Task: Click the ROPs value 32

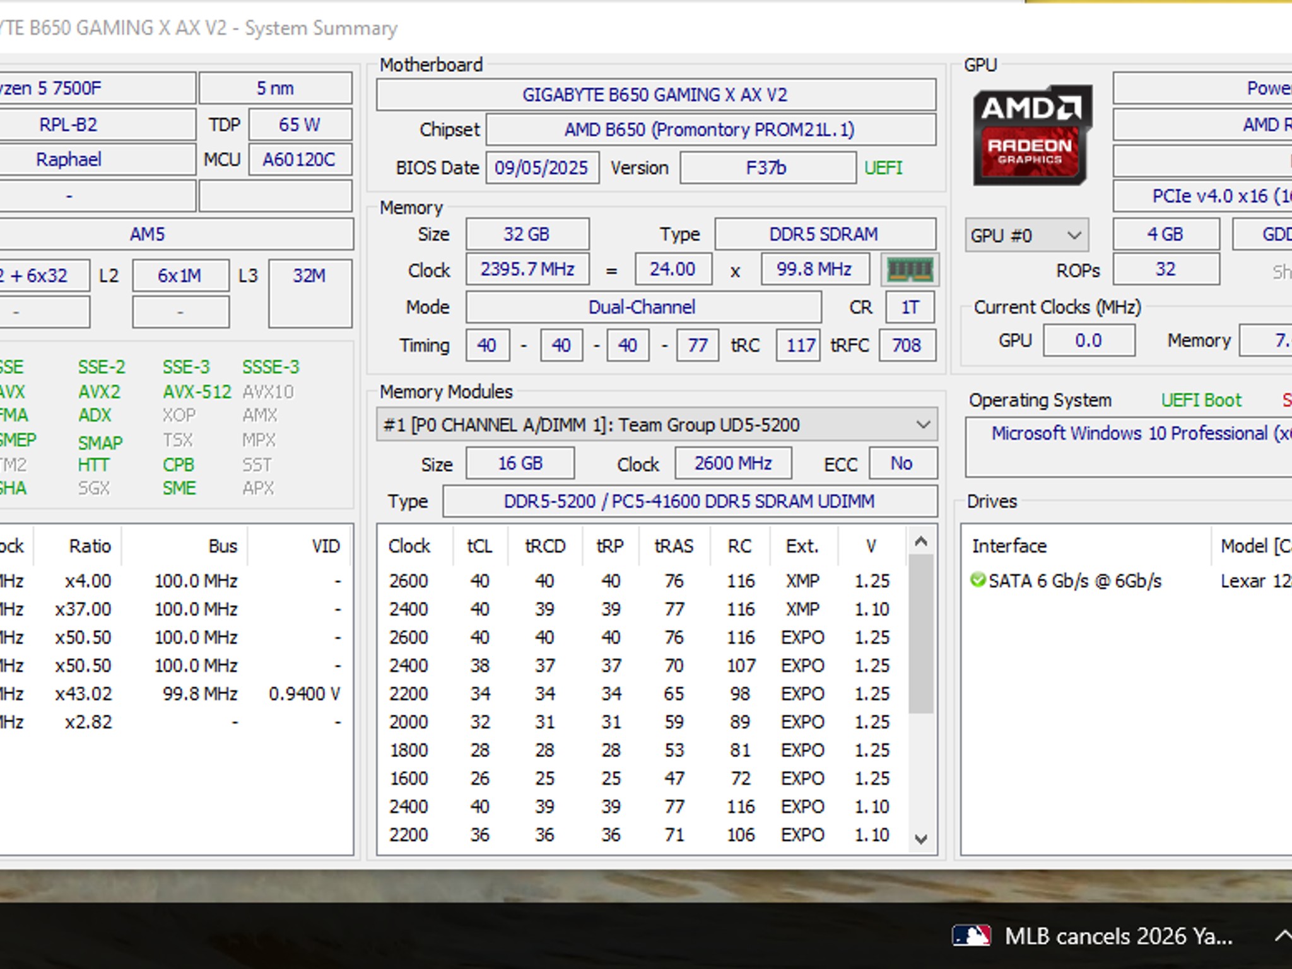Action: [x=1166, y=269]
